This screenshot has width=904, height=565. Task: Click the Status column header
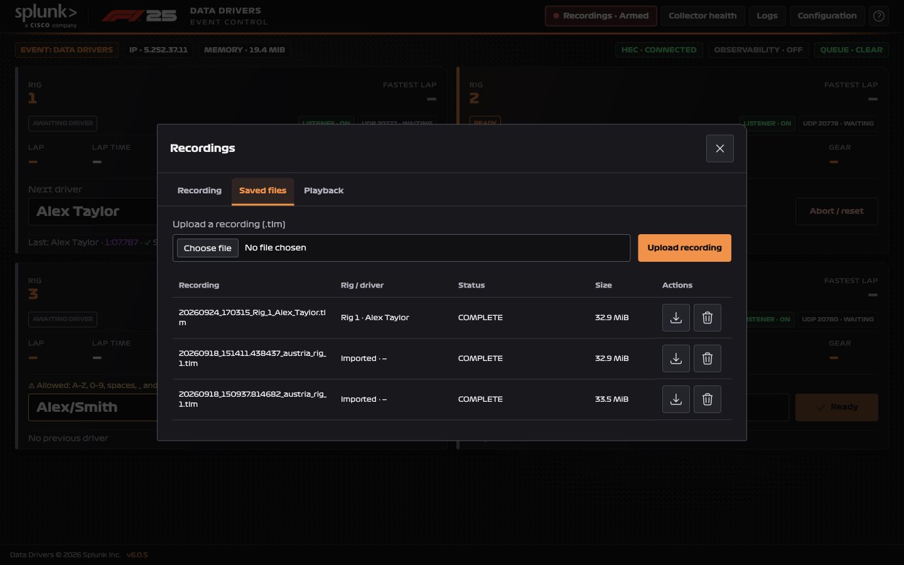click(471, 286)
